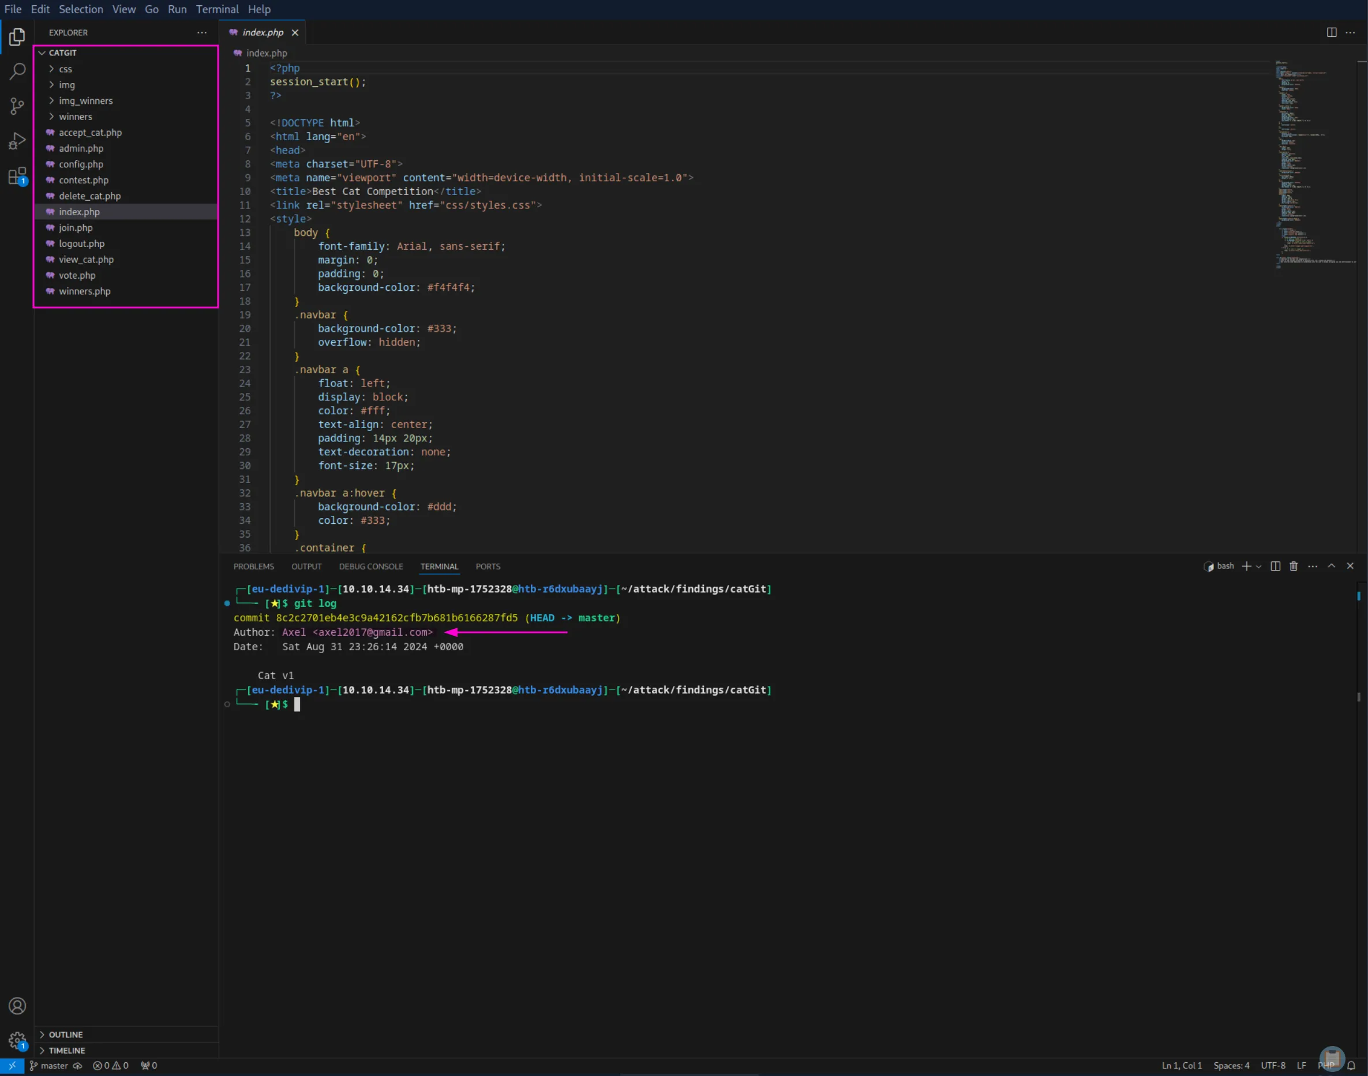Open the Go menu
This screenshot has height=1076, width=1368.
[151, 9]
